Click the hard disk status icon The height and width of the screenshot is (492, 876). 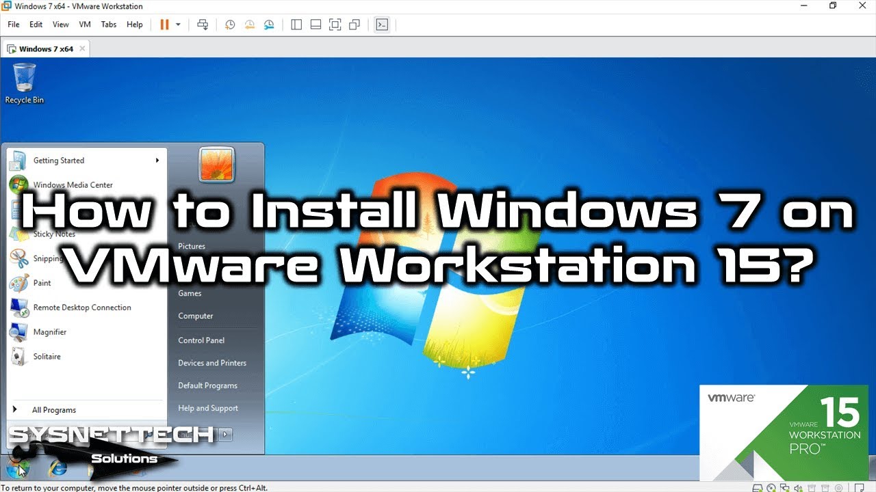pos(758,488)
